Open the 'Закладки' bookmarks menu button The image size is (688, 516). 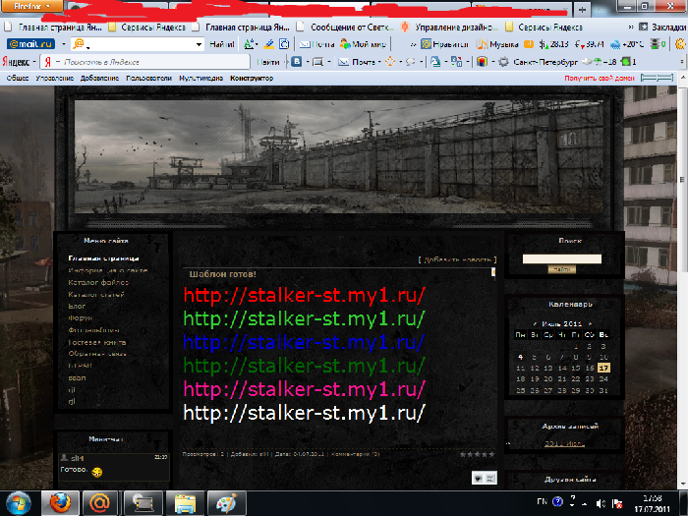click(x=662, y=28)
